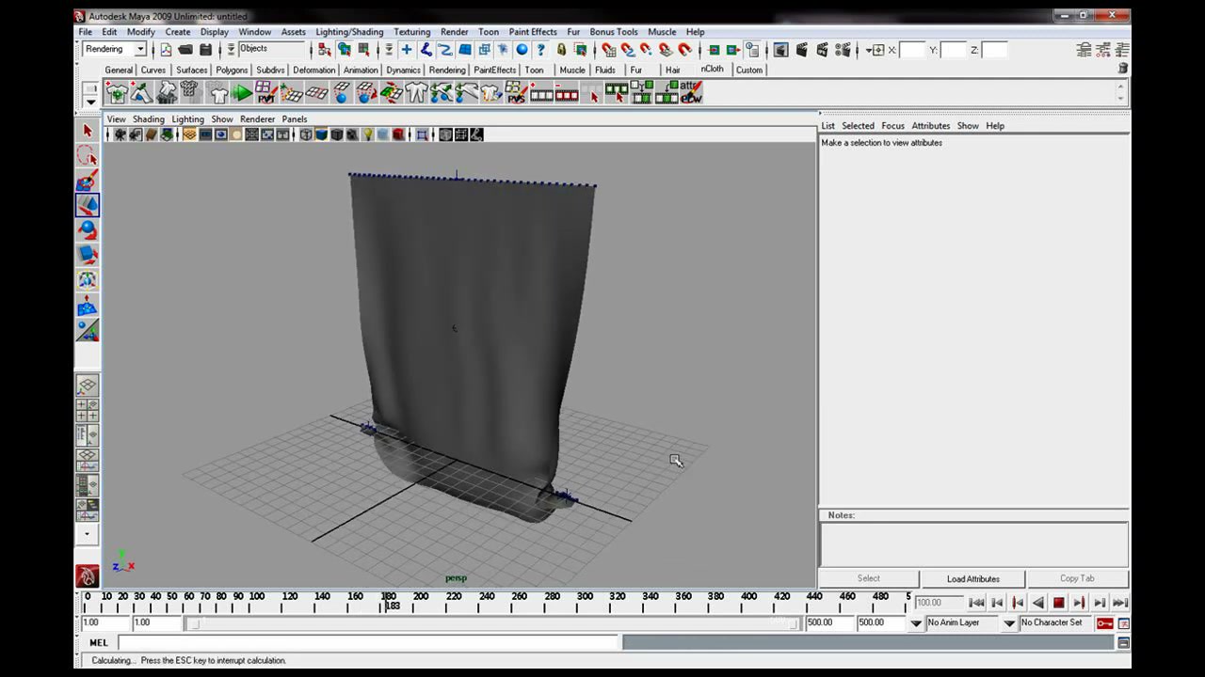This screenshot has width=1205, height=677.
Task: Render current frame clapperboard icon
Action: point(802,50)
